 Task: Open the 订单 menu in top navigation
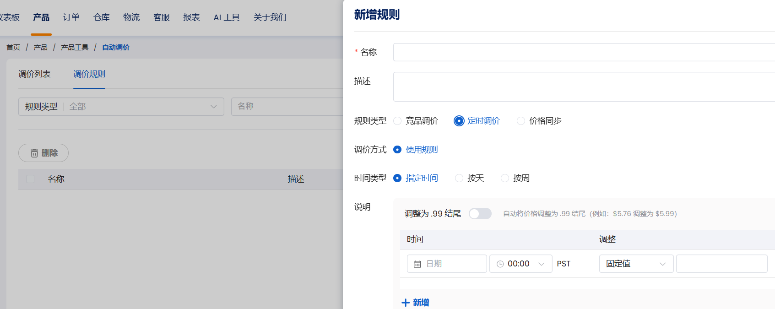71,17
